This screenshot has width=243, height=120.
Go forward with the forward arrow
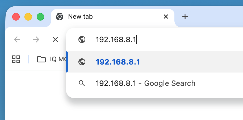(x=36, y=40)
